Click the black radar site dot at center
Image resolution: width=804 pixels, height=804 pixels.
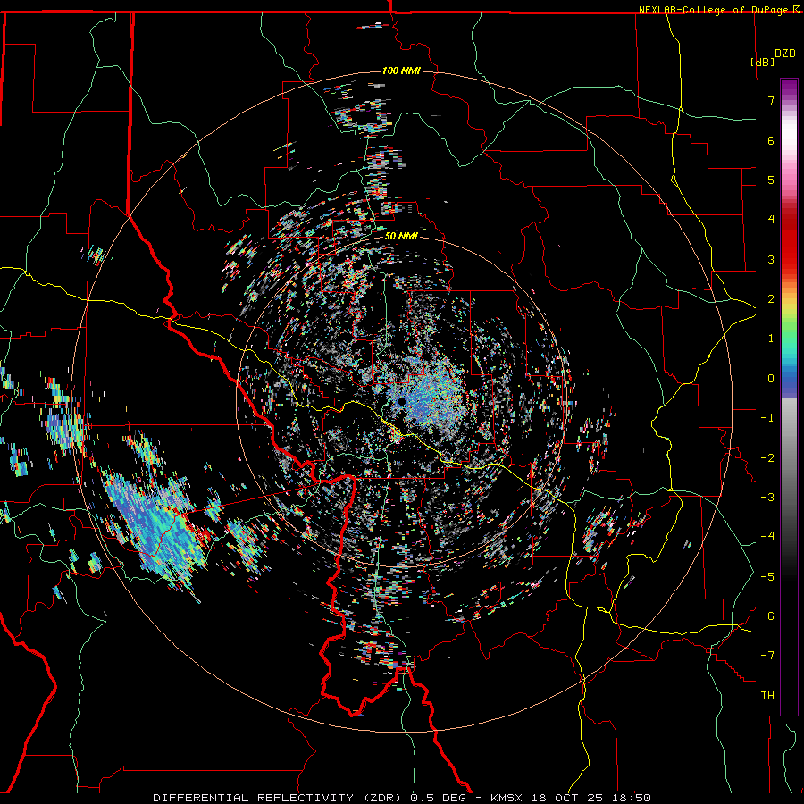click(402, 401)
